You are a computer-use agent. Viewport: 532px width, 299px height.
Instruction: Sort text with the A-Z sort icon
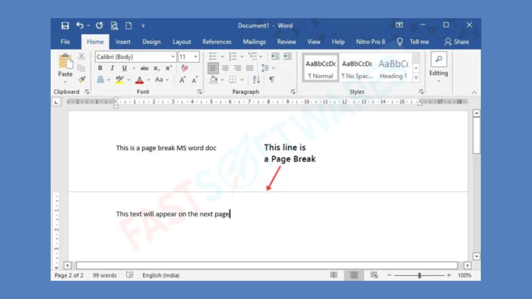tap(256, 80)
